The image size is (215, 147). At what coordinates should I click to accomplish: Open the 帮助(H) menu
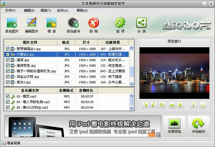(82, 10)
